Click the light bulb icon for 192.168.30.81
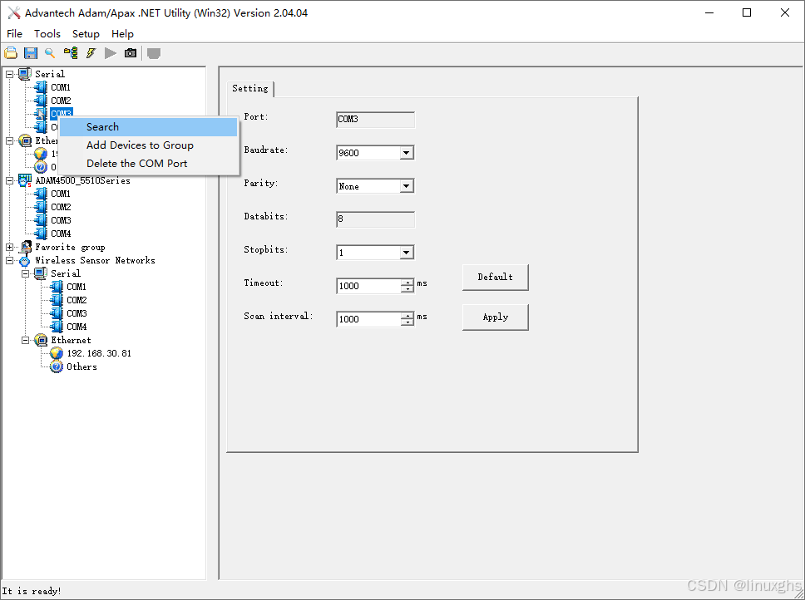 point(57,353)
